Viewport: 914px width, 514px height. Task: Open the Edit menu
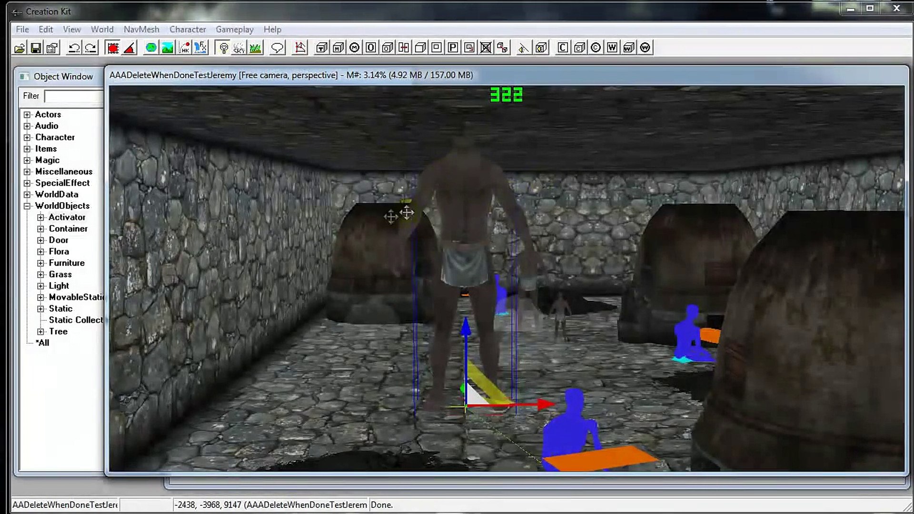(x=46, y=29)
